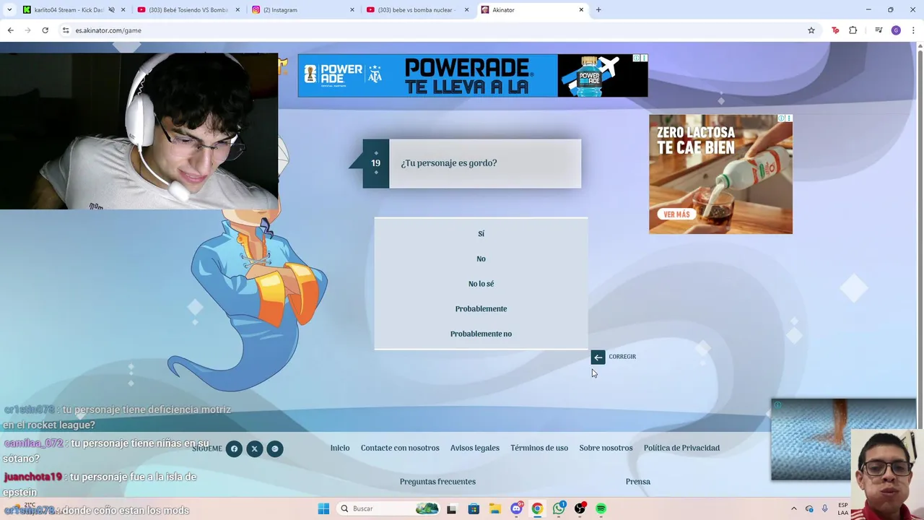This screenshot has width=924, height=520.
Task: Click the red extension icon in the Chrome toolbar
Action: pos(835,30)
